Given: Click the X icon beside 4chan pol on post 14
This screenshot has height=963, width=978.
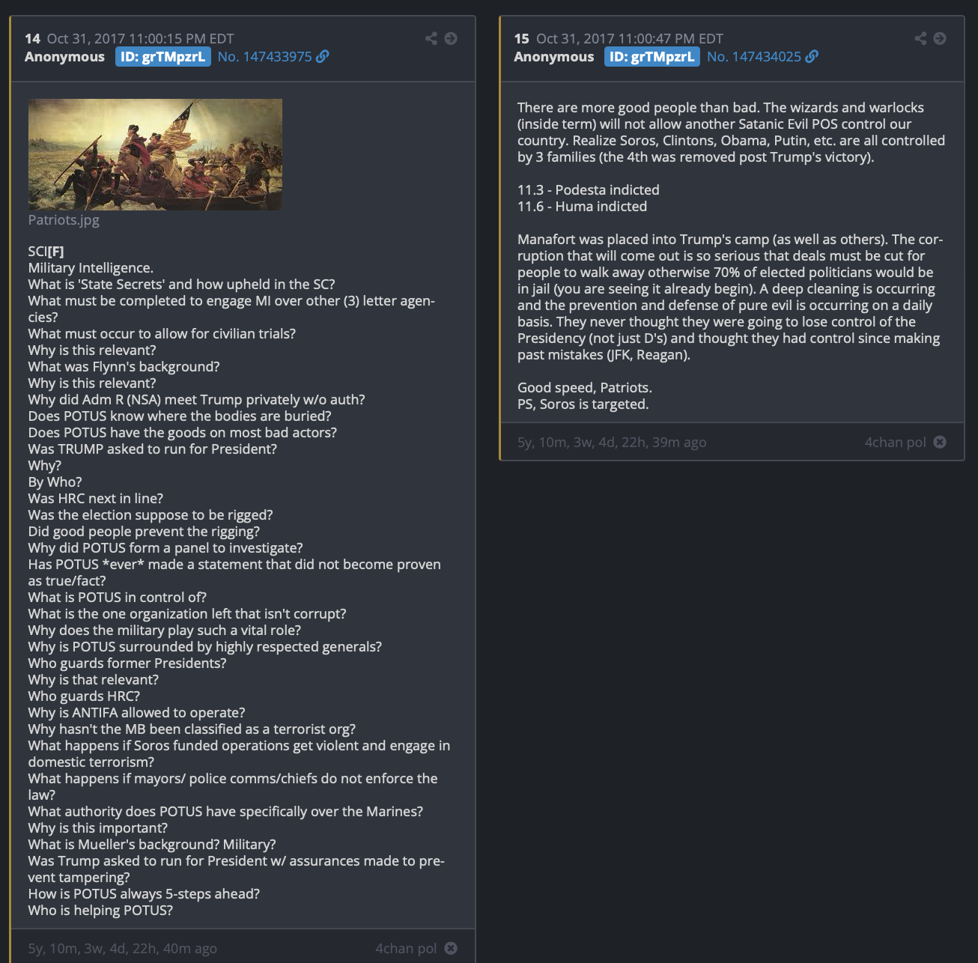Looking at the screenshot, I should click(451, 948).
